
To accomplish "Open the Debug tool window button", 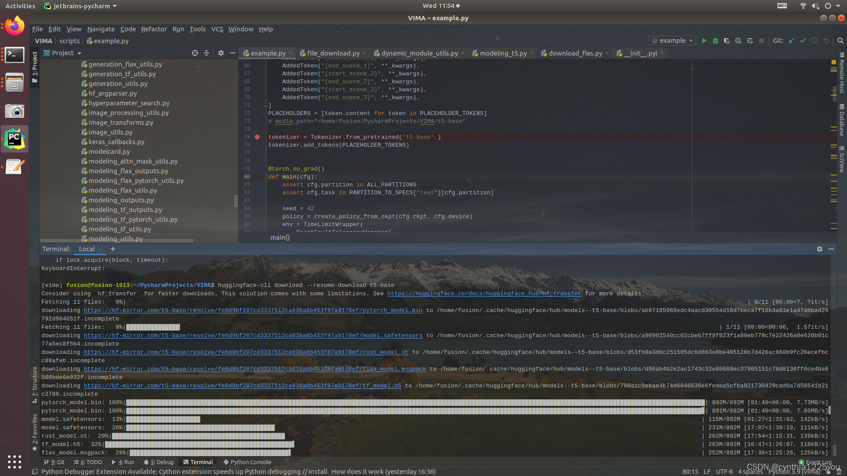I will tap(159, 462).
